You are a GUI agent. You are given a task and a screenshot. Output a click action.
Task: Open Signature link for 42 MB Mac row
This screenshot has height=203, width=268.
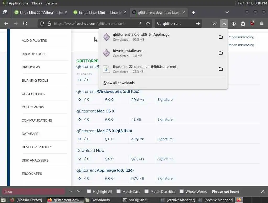pos(165,119)
